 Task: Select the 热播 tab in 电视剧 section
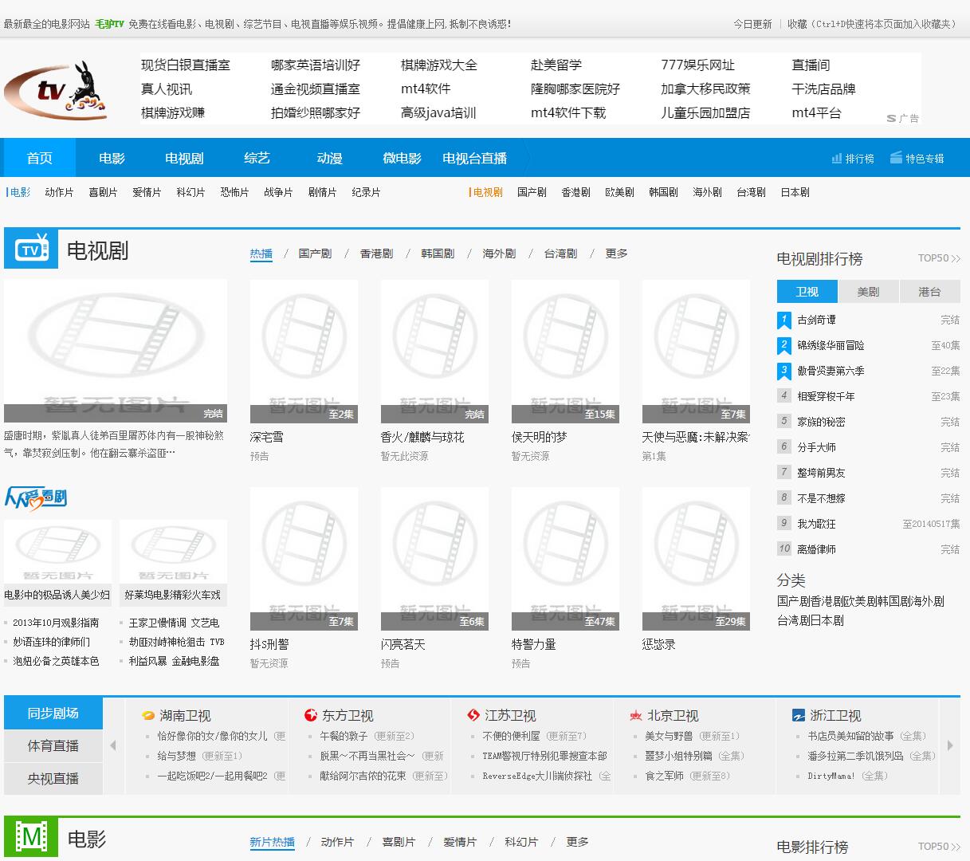click(261, 254)
